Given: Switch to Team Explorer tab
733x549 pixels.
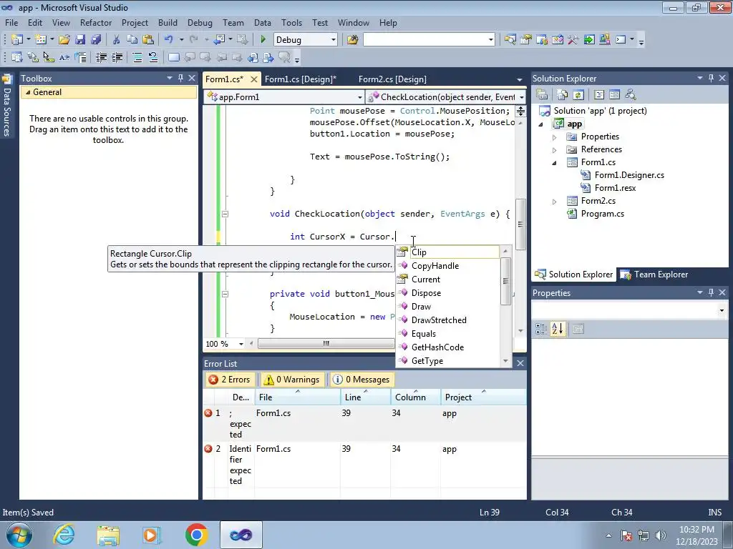Looking at the screenshot, I should 654,274.
